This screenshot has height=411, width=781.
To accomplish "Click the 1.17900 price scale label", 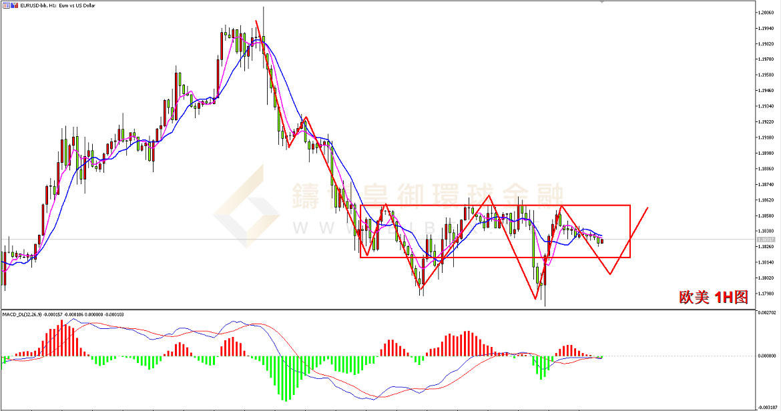I will [x=766, y=293].
